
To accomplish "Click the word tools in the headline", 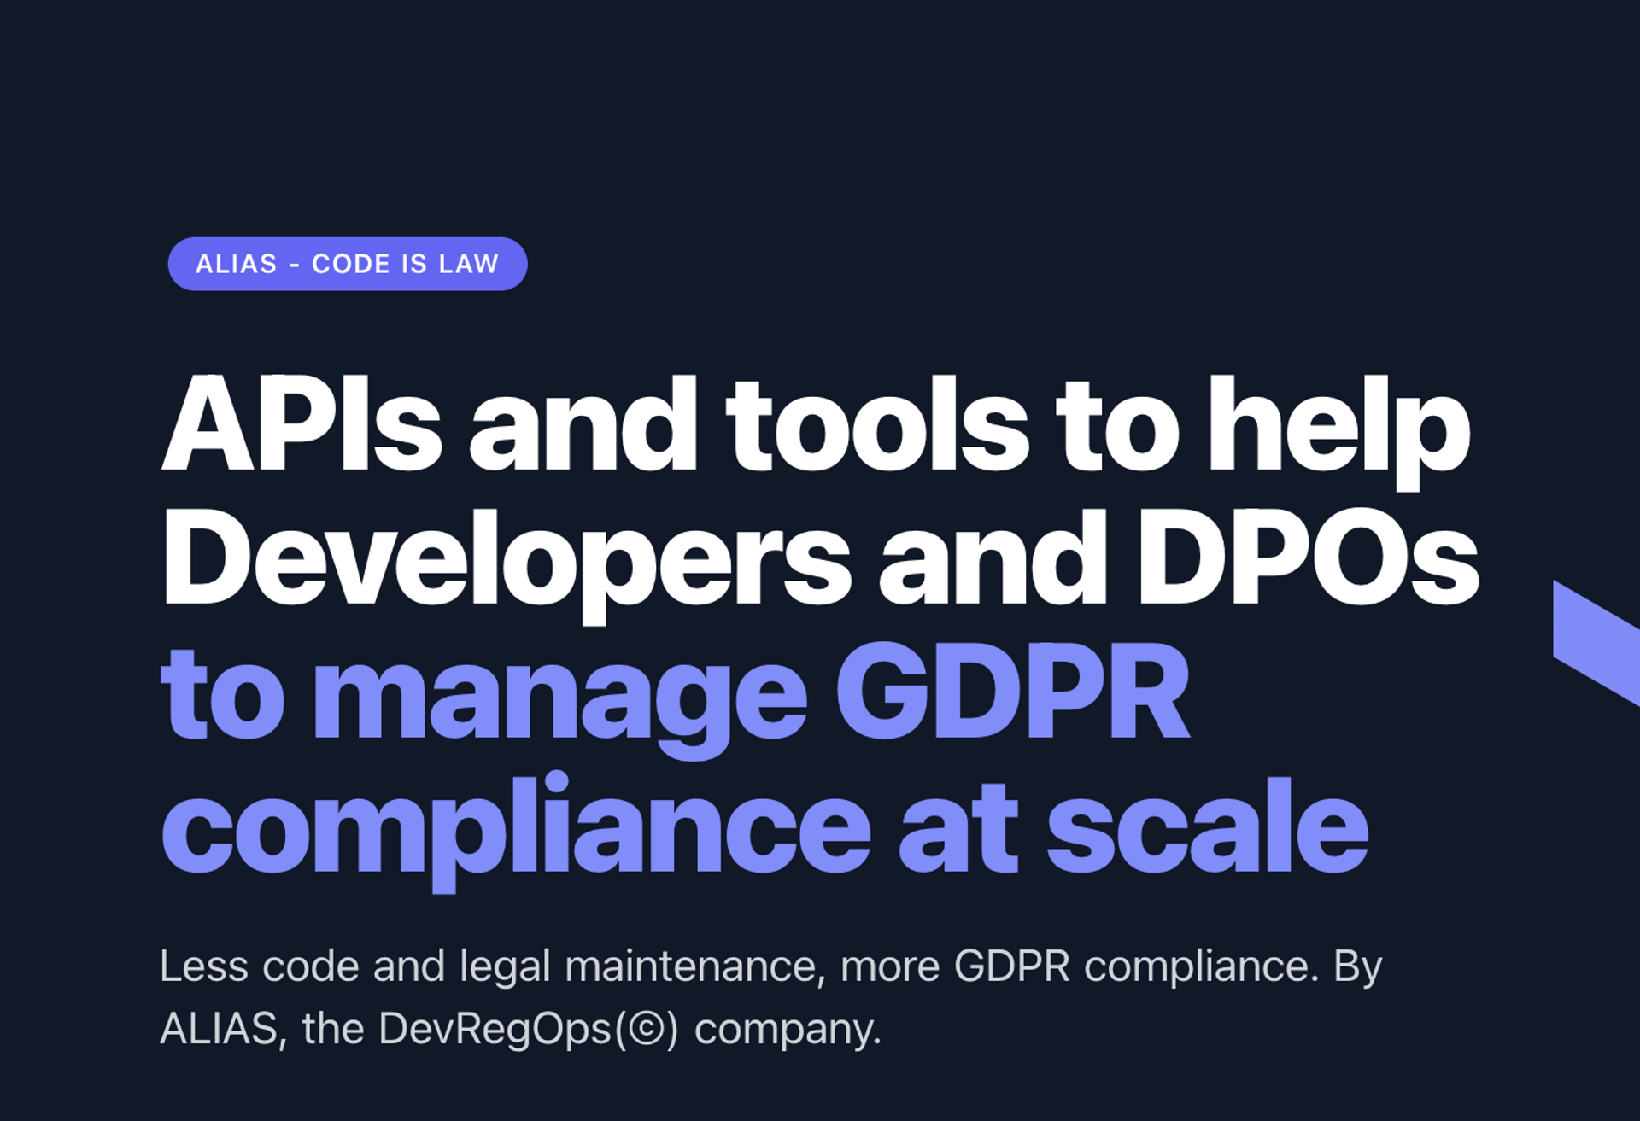I will coord(876,424).
